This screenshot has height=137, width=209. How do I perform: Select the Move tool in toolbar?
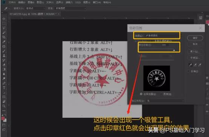[4, 18]
